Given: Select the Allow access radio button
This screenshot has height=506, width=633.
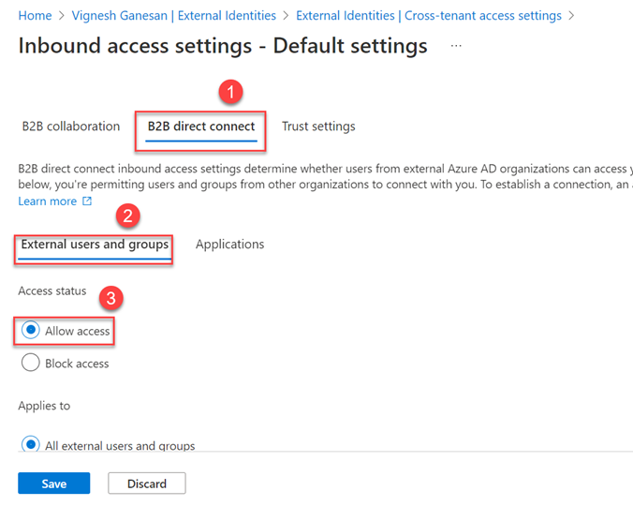Looking at the screenshot, I should [30, 331].
